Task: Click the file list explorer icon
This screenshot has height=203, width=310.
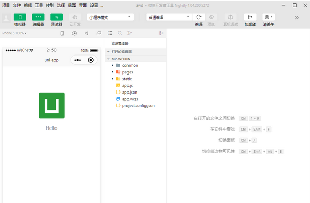Action: tap(110, 33)
